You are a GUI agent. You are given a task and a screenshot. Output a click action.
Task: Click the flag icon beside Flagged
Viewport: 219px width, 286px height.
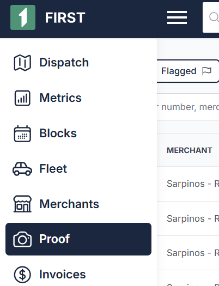pos(207,71)
